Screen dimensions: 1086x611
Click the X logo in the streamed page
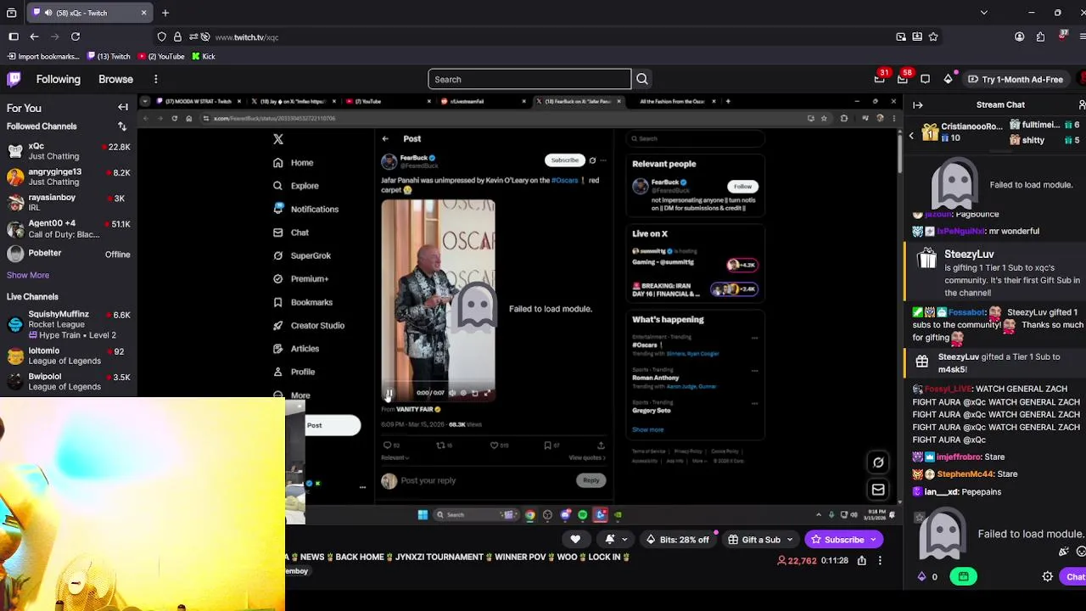tap(278, 139)
